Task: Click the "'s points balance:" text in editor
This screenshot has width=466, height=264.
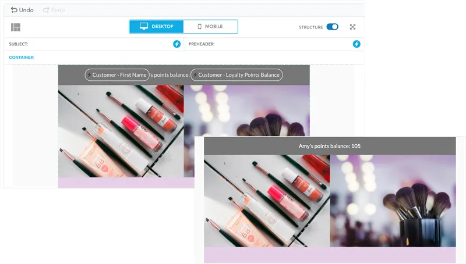Action: tap(170, 75)
